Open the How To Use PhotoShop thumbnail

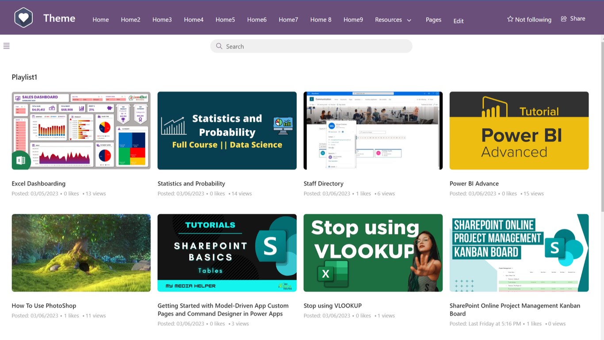81,253
